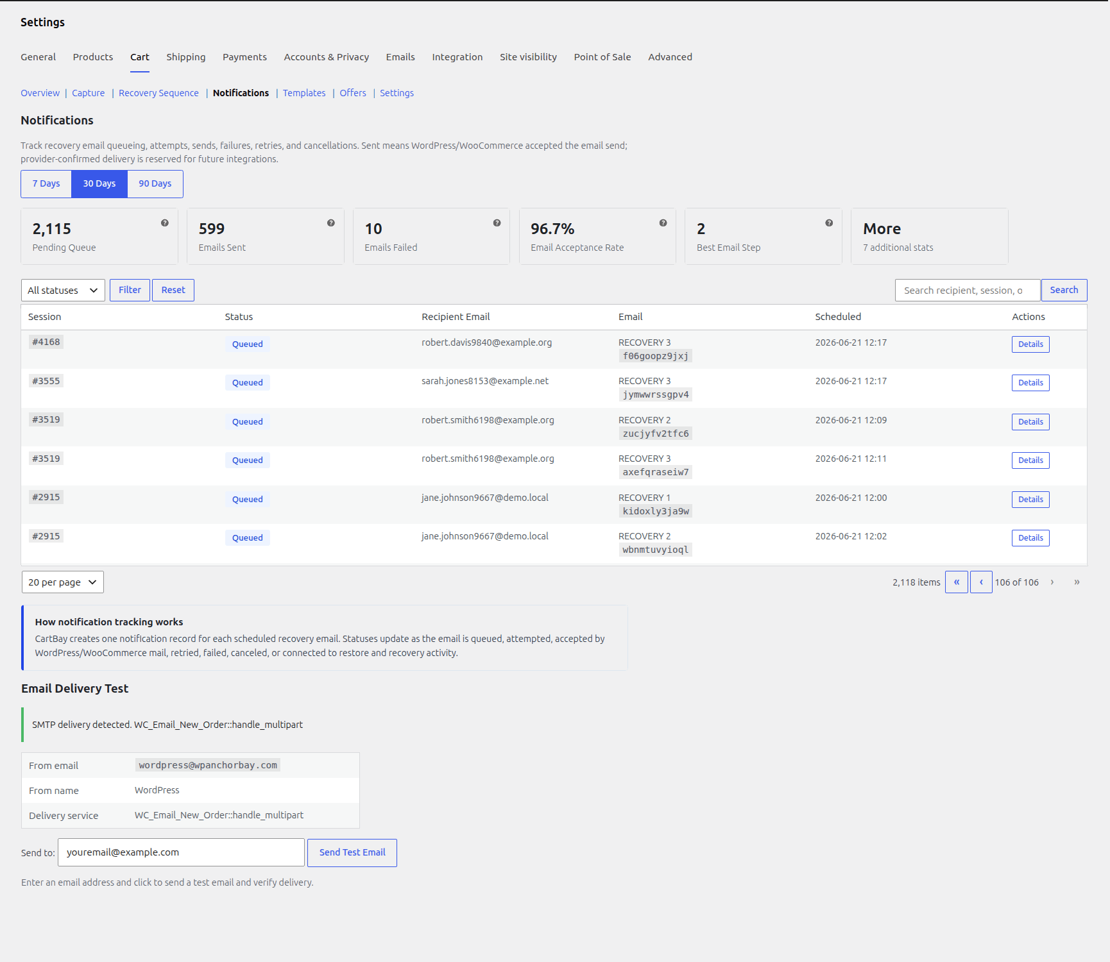Viewport: 1110px width, 962px height.
Task: Open the 20 per page dropdown
Action: (x=63, y=582)
